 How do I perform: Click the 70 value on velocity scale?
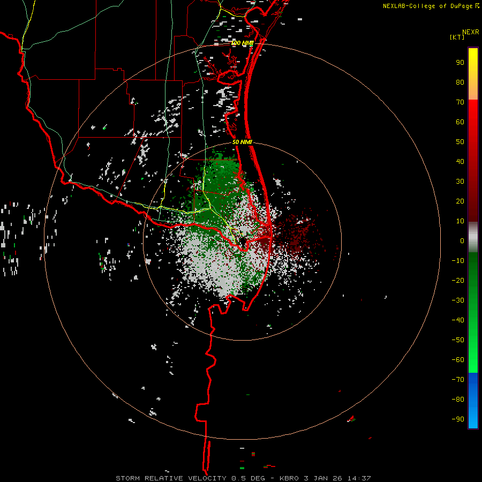coord(460,102)
